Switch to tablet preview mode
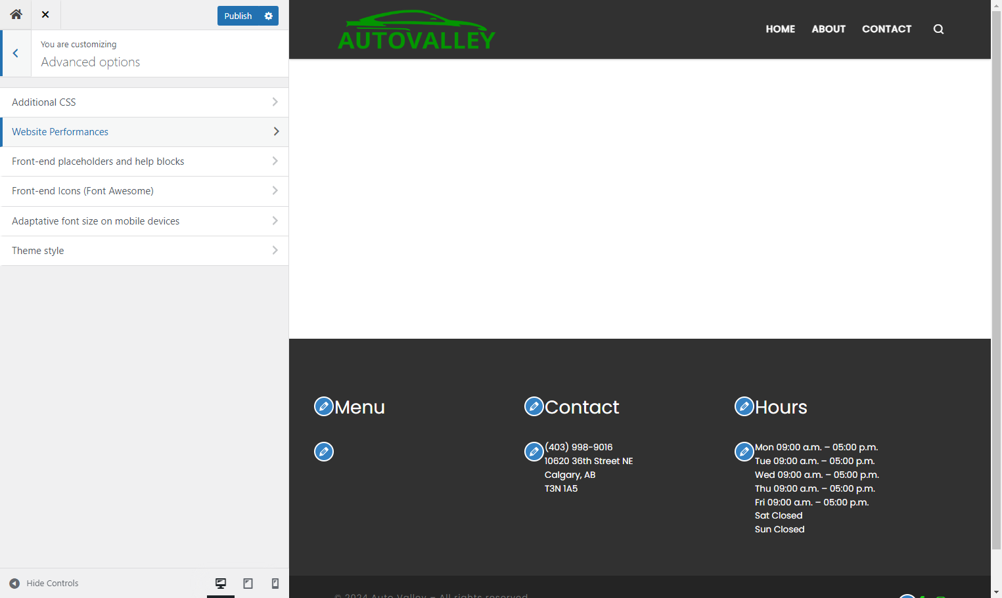The height and width of the screenshot is (598, 1002). [x=248, y=584]
